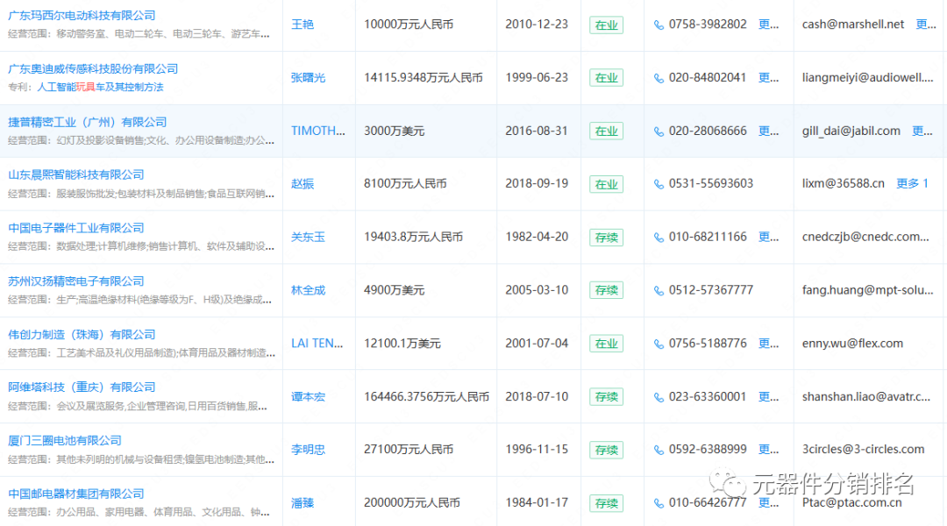Select email 3circles@3-circles.com
947x526 pixels.
tap(863, 450)
